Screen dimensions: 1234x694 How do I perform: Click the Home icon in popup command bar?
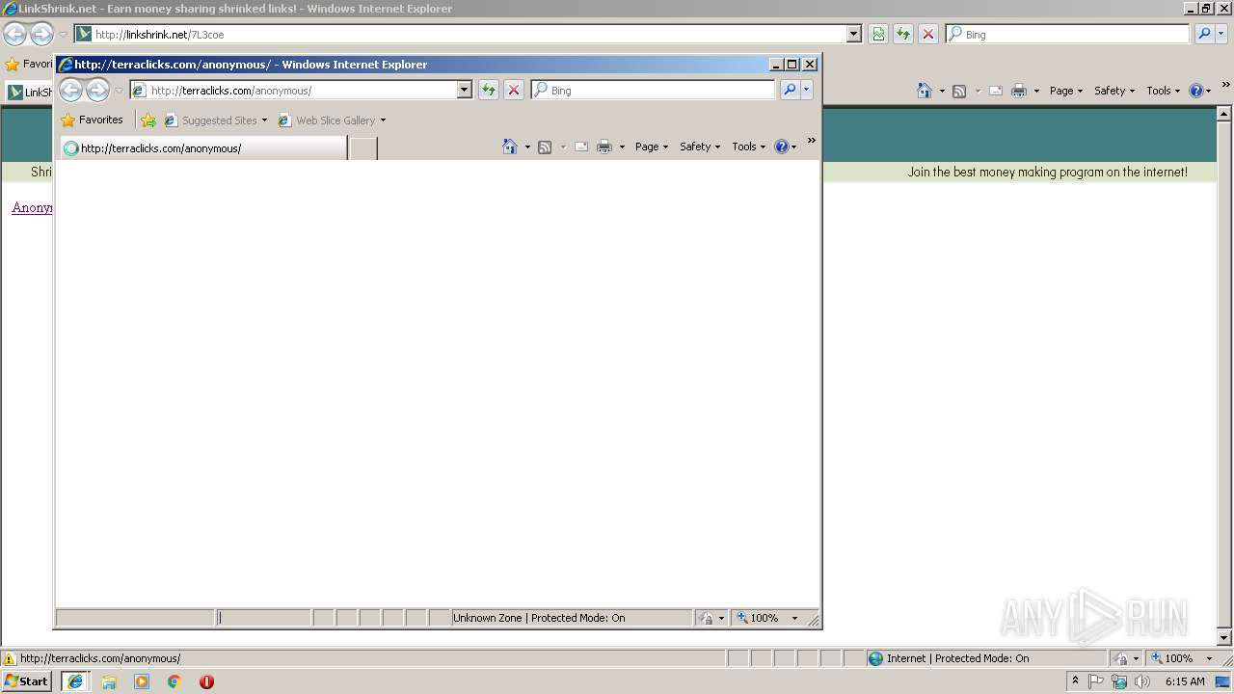click(510, 147)
